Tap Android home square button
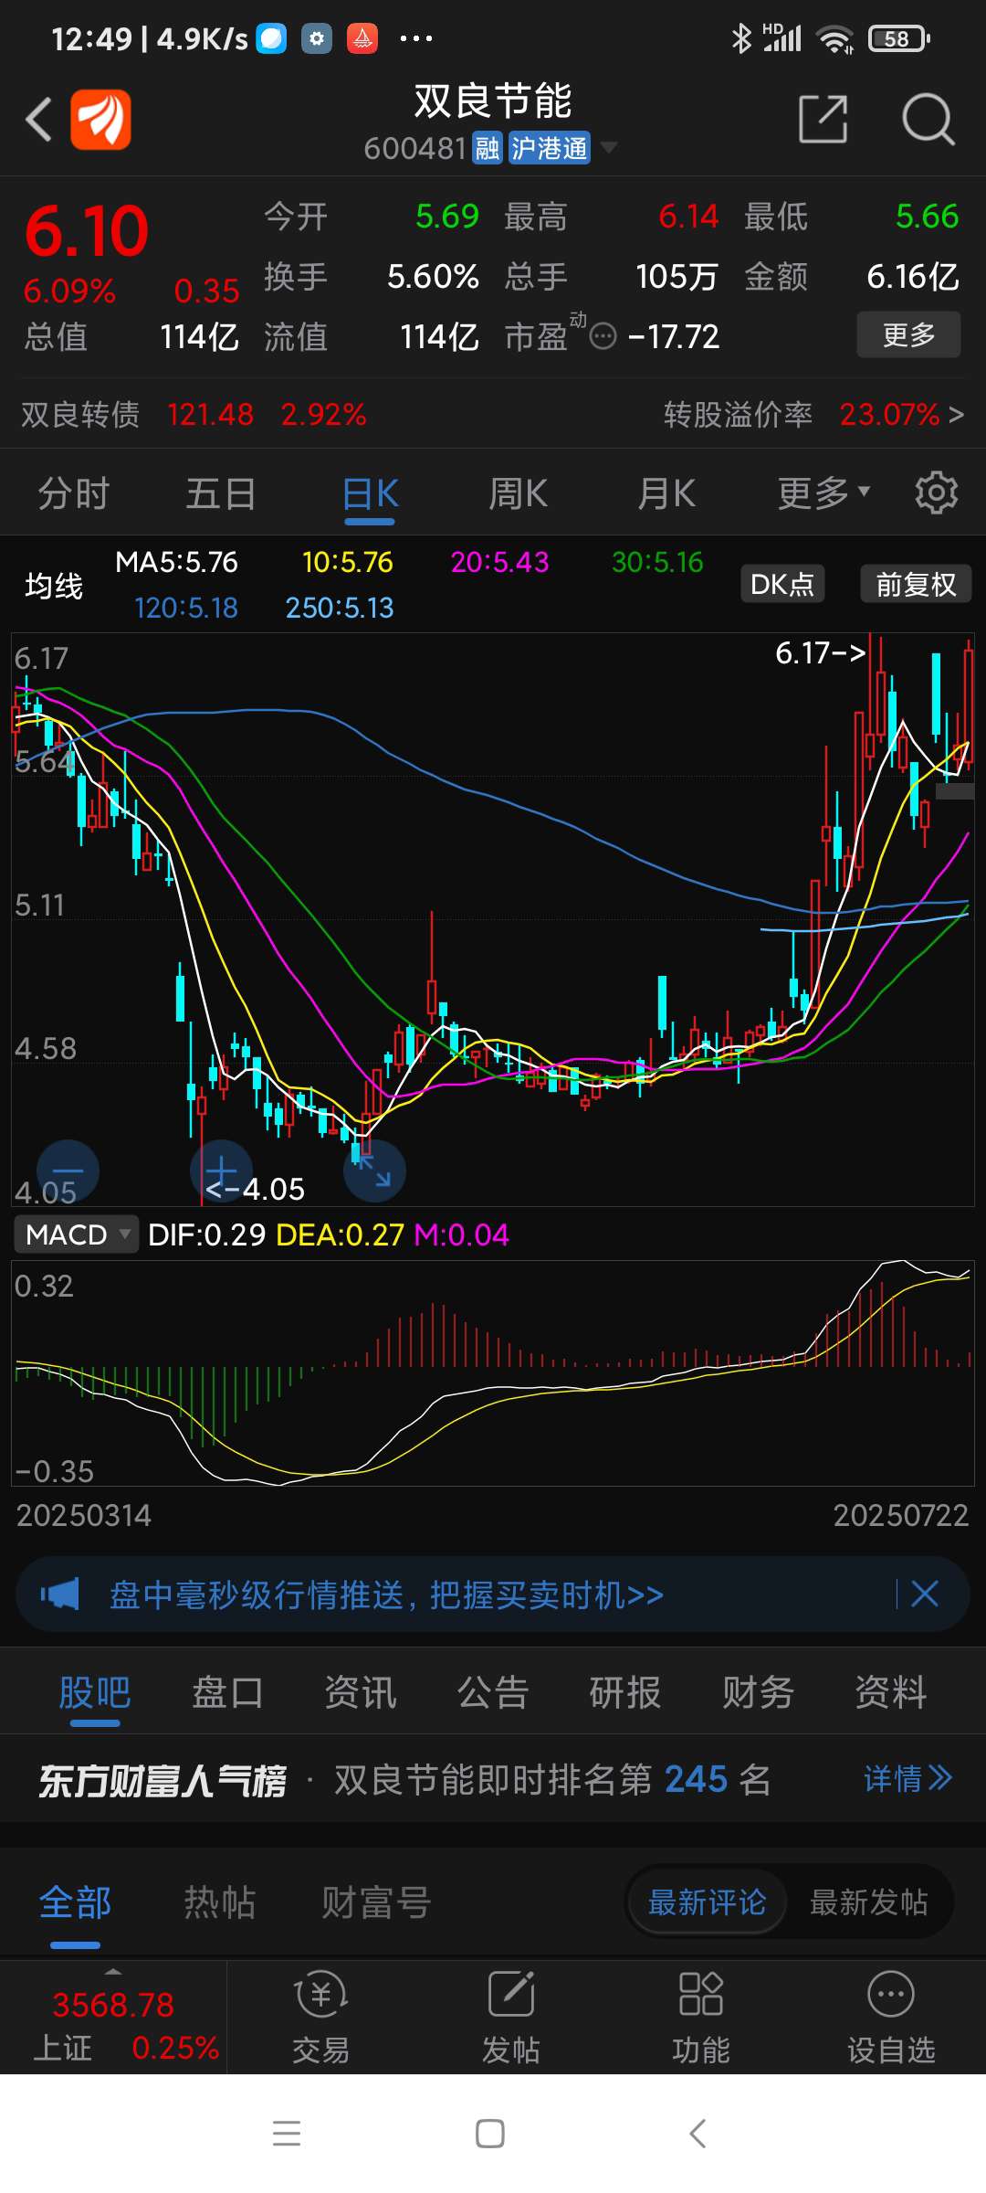 pyautogui.click(x=490, y=2134)
